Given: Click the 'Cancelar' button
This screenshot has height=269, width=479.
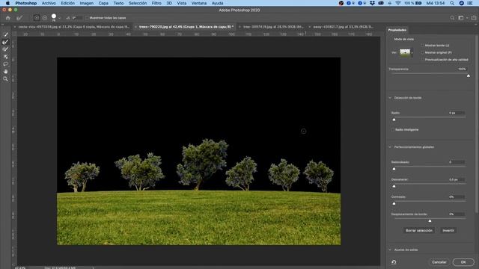Looking at the screenshot, I should pyautogui.click(x=439, y=262).
